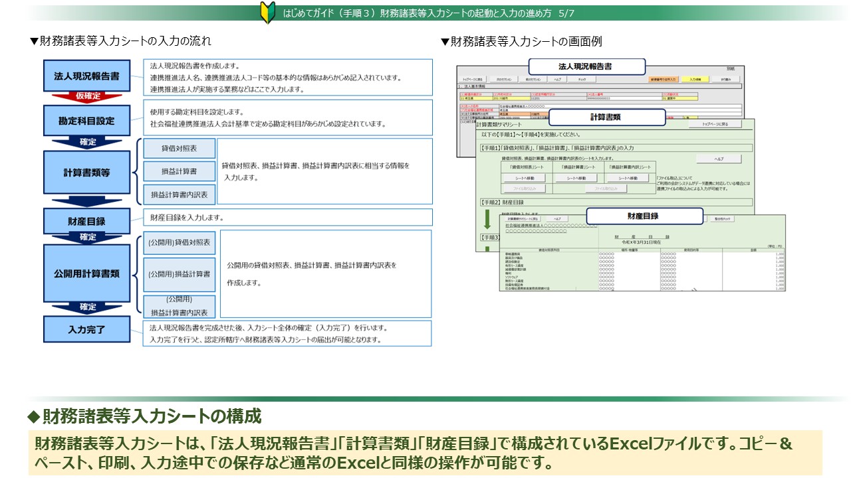Click the 確定 arrow below 財産目録 flow box
This screenshot has width=851, height=478.
pos(87,236)
